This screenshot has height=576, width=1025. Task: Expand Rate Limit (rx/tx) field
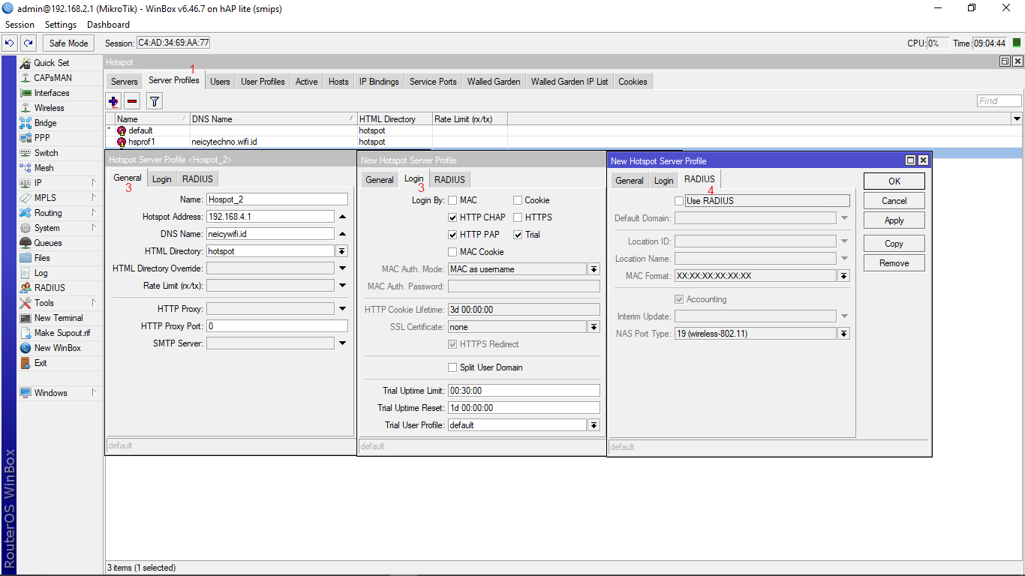tap(342, 286)
